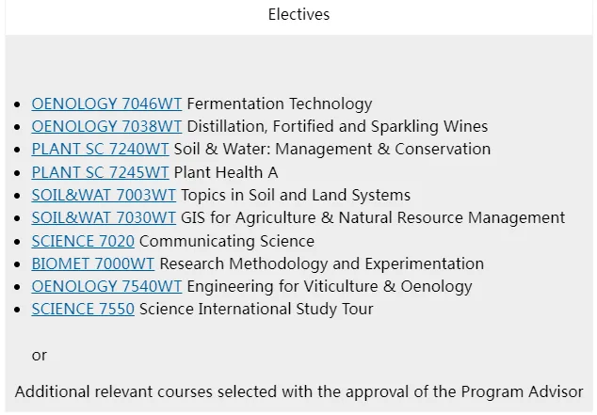Click Distillation, Fortified and Sparkling Wines text
This screenshot has width=597, height=415.
point(337,126)
